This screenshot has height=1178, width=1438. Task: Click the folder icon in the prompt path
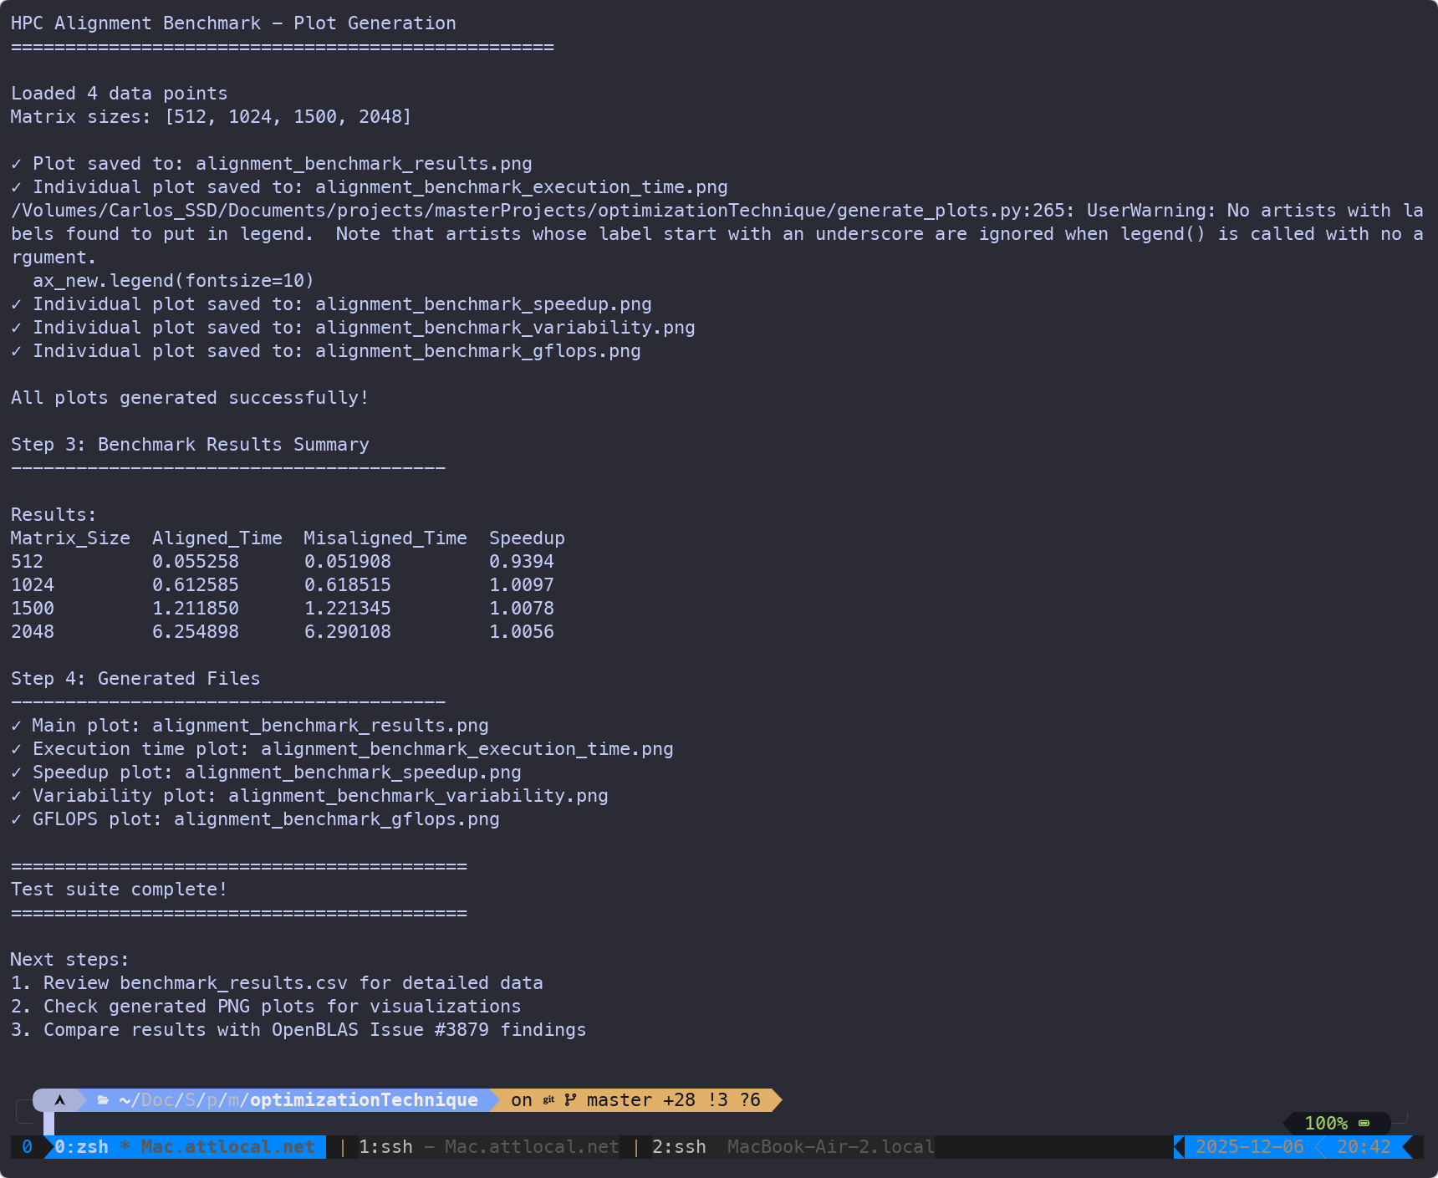click(x=103, y=1100)
